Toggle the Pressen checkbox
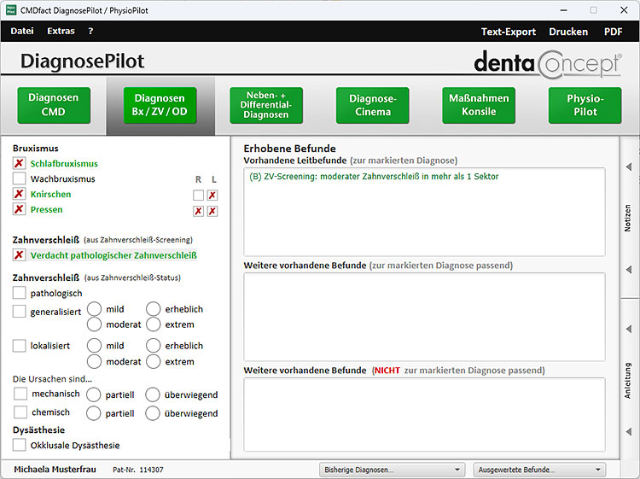Image resolution: width=640 pixels, height=479 pixels. click(x=19, y=209)
